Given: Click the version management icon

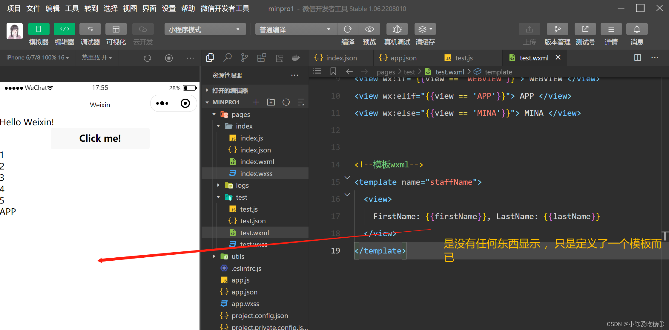Looking at the screenshot, I should click(557, 29).
